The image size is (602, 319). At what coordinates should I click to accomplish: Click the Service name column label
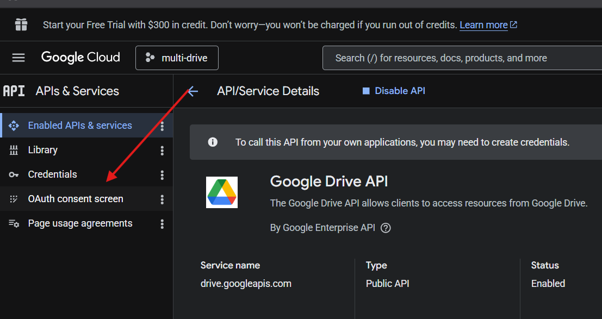[x=231, y=265]
